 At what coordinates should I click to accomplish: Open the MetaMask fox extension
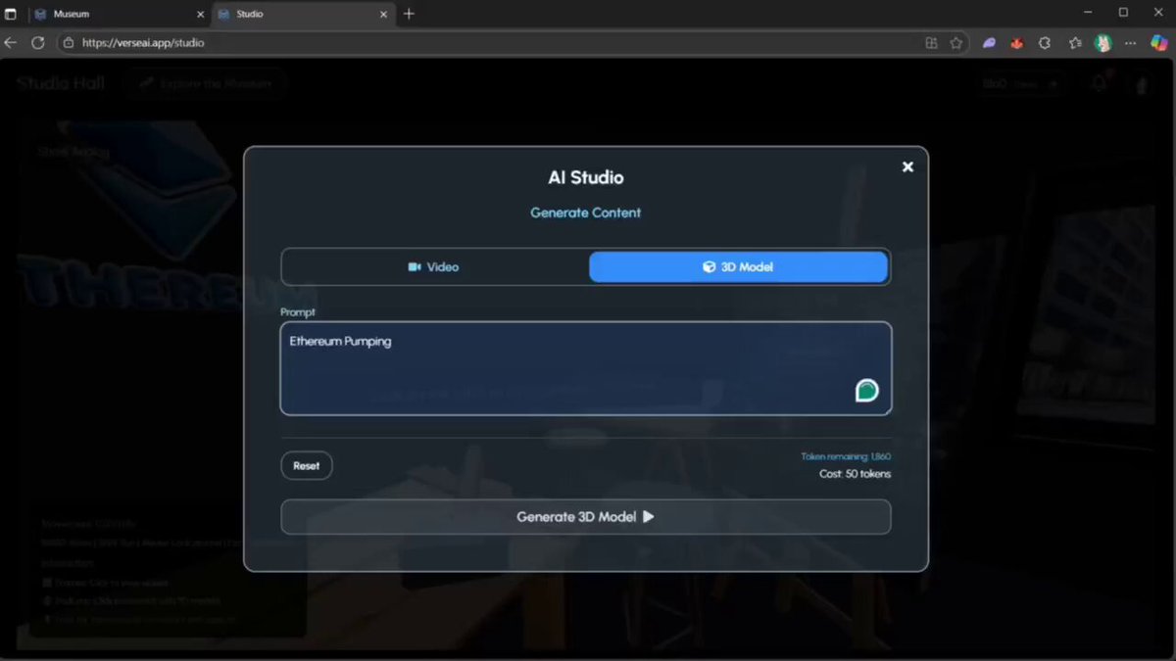[1017, 43]
